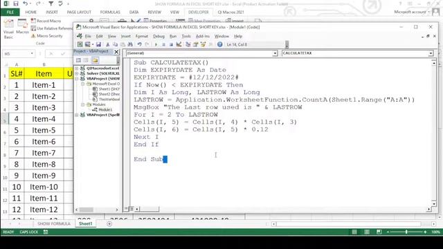Click zoom out minus on Excel status bar
443x249 pixels.
point(388,232)
